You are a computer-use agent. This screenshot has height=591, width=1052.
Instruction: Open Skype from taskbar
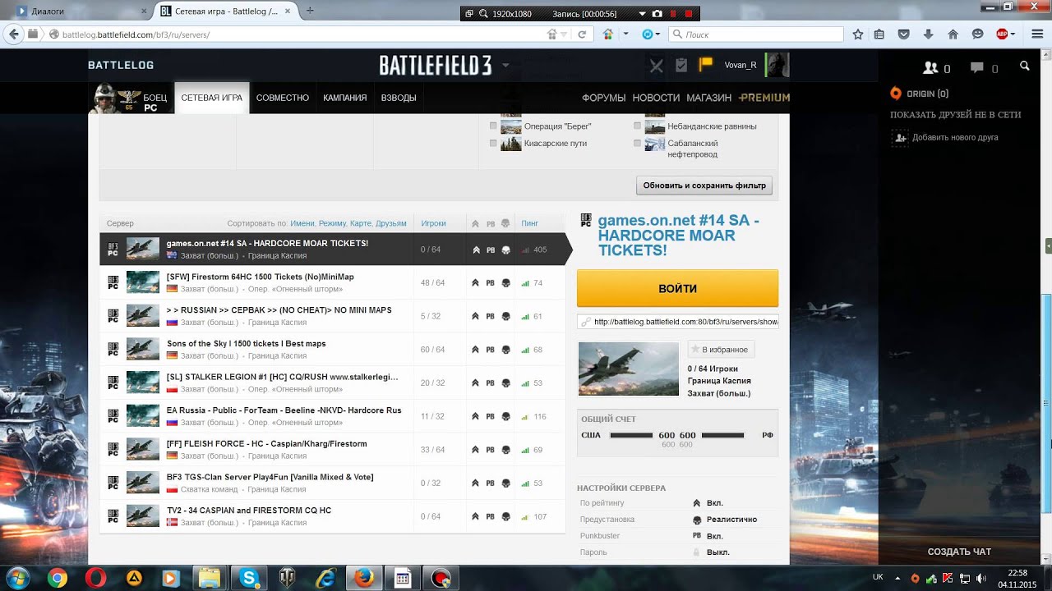(x=248, y=578)
